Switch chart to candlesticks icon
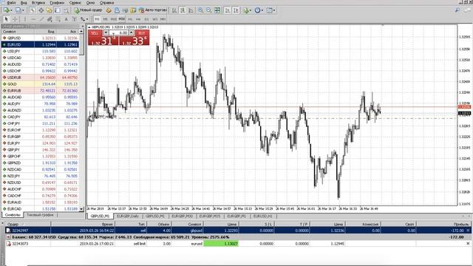Image resolution: width=473 pixels, height=266 pixels. (x=183, y=10)
